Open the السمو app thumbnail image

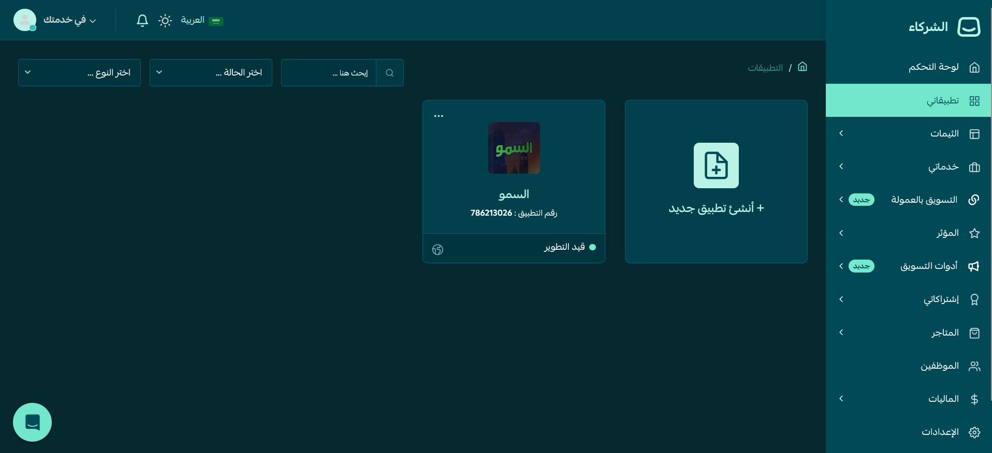click(x=514, y=148)
